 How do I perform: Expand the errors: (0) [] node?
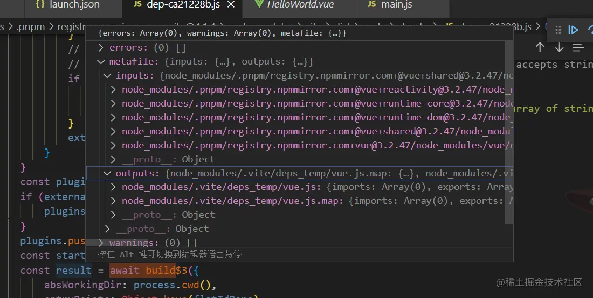101,47
